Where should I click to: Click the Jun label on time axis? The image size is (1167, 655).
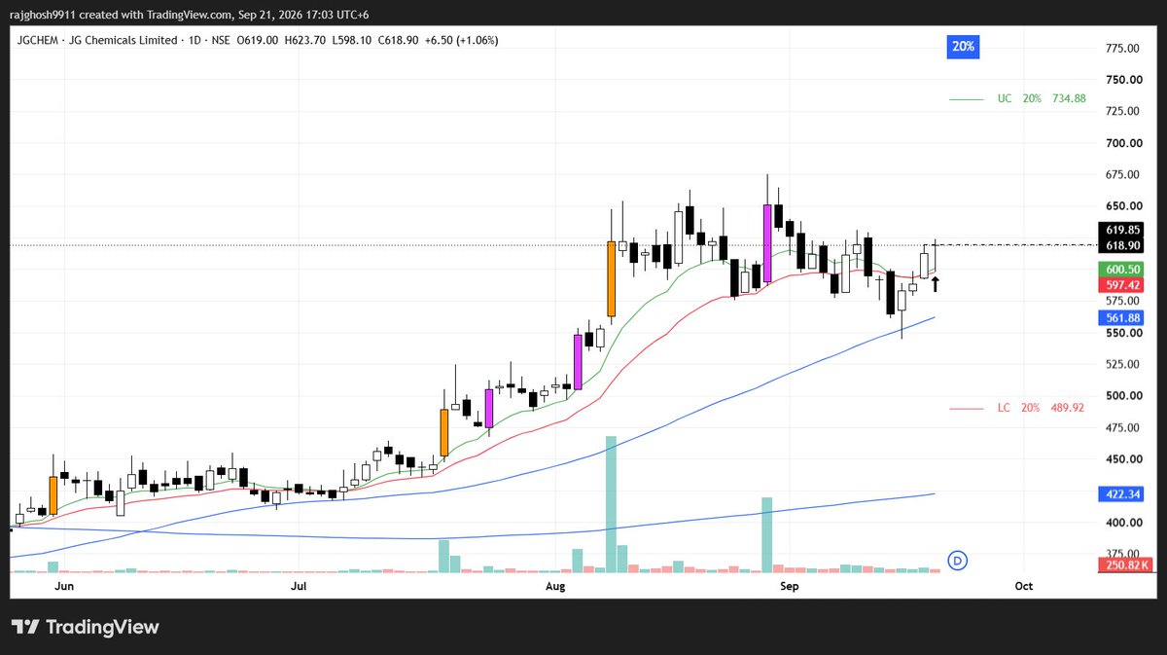pos(65,586)
